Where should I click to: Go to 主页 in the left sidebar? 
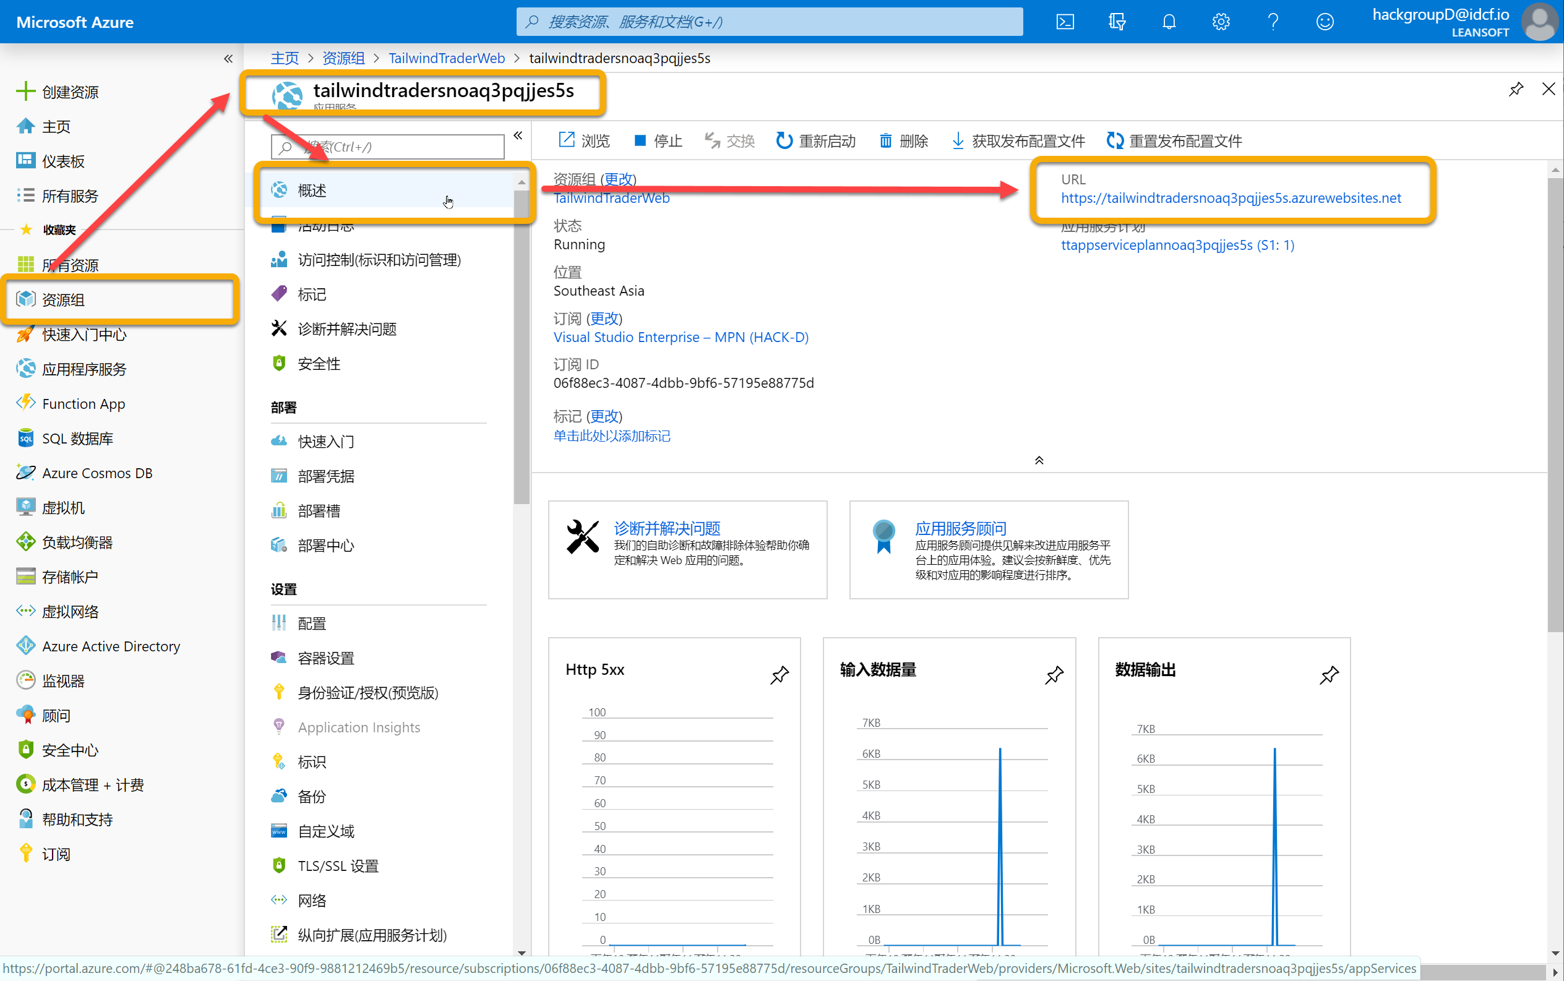pos(43,127)
